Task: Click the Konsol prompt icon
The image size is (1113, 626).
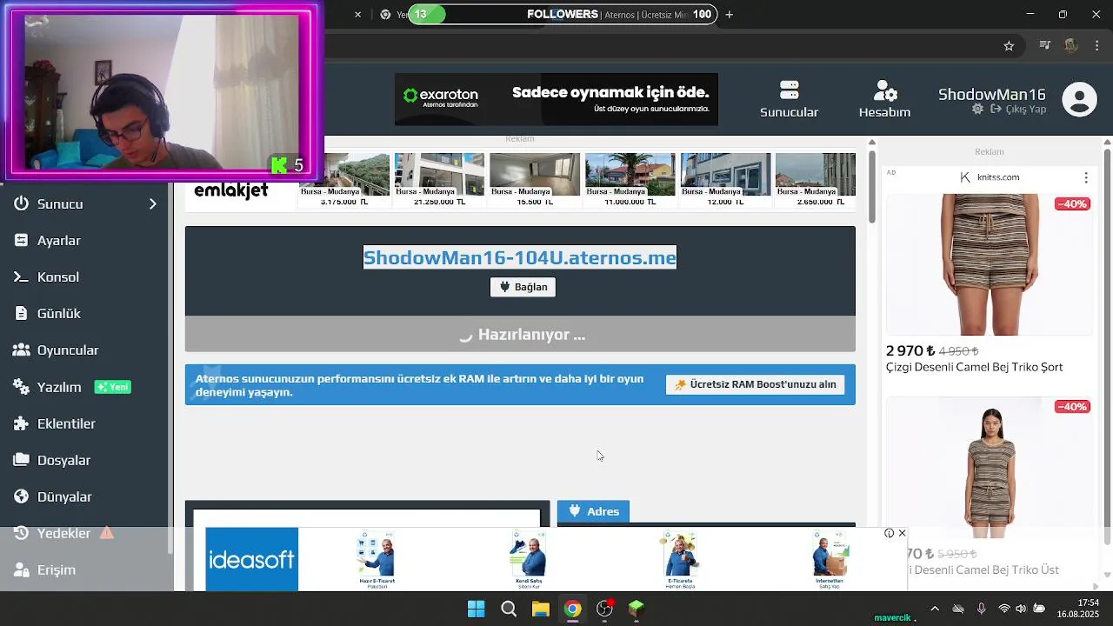Action: [x=22, y=276]
